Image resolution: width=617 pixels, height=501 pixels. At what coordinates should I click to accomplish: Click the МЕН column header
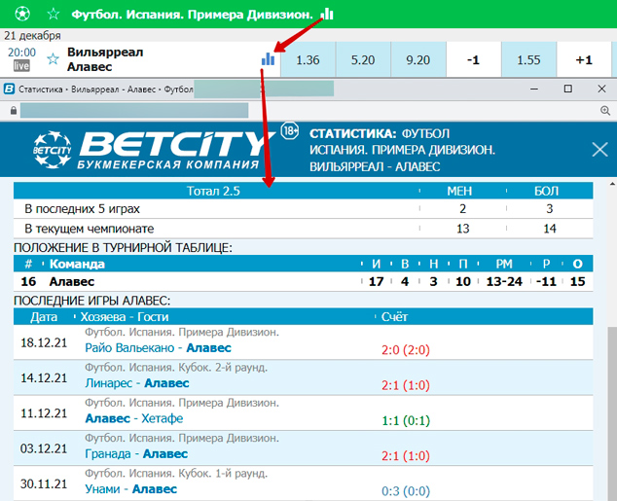coord(459,191)
